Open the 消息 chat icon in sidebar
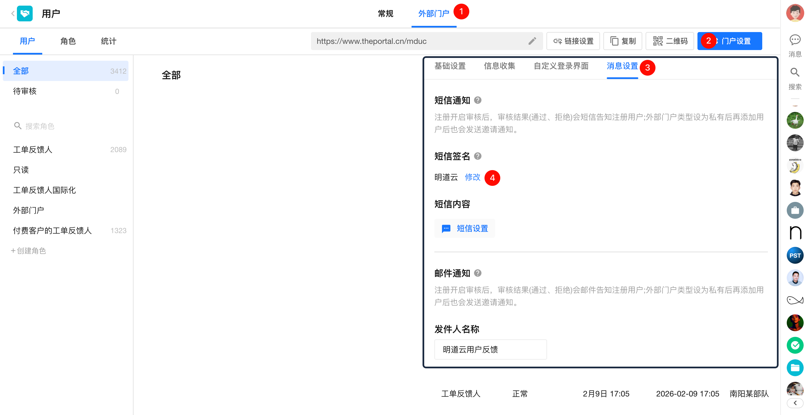 coord(795,40)
